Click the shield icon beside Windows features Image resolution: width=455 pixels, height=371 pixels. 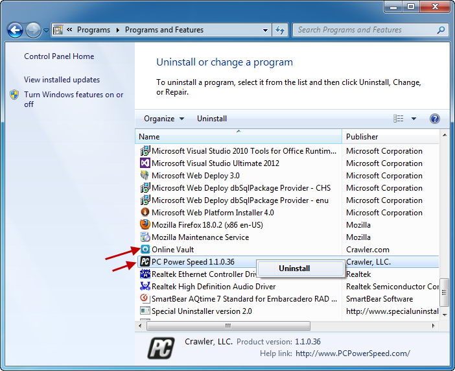tap(14, 95)
